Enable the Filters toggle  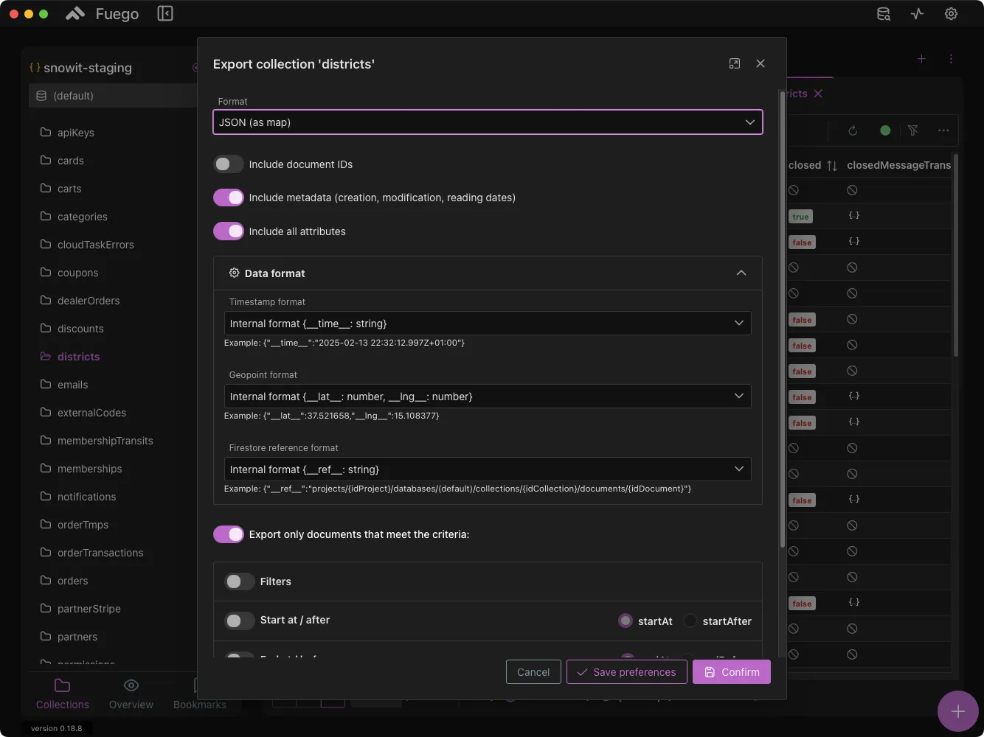click(x=238, y=581)
